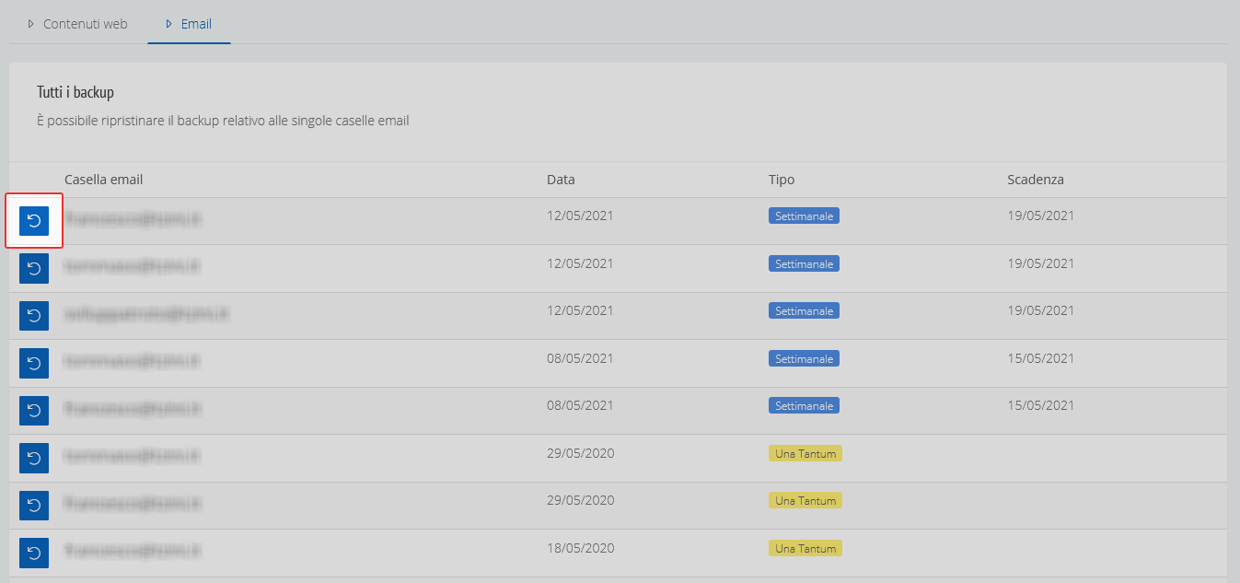Click the 18/05/2020 date cell
1240x583 pixels.
coord(580,548)
